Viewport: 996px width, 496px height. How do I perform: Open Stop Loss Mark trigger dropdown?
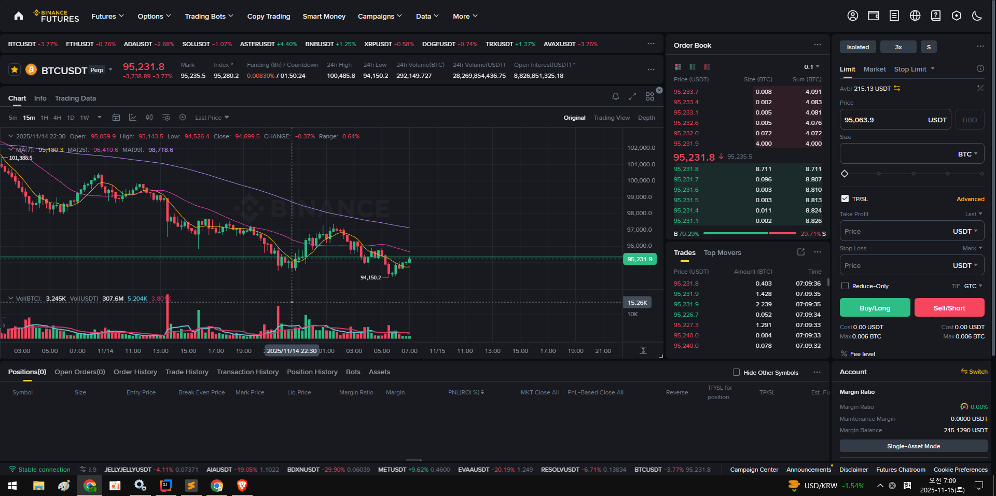click(973, 248)
